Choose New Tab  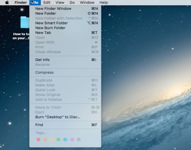[x=65, y=33]
